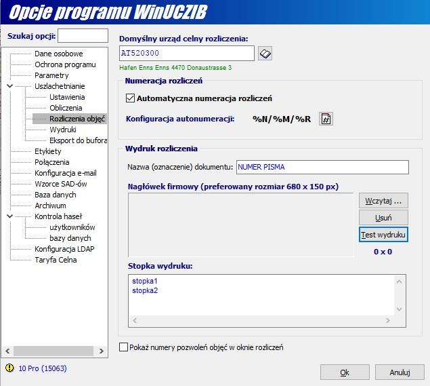Viewport: 430px width, 386px height.
Task: Open customs office lookup book icon
Action: [x=265, y=54]
